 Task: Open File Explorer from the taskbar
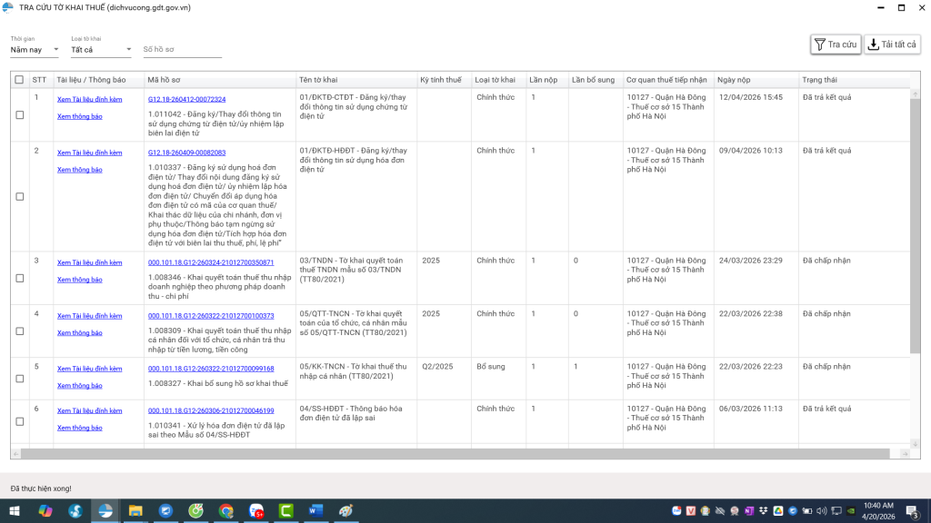pyautogui.click(x=135, y=511)
